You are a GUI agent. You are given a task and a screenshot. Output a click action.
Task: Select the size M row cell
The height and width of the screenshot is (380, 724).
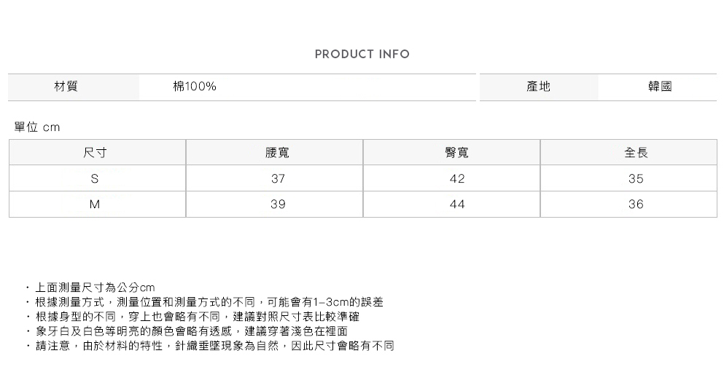tap(96, 205)
